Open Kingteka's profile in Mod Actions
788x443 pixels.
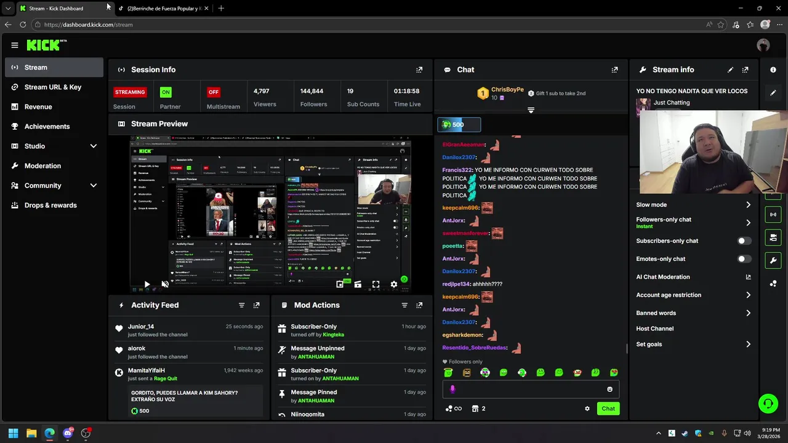click(333, 335)
